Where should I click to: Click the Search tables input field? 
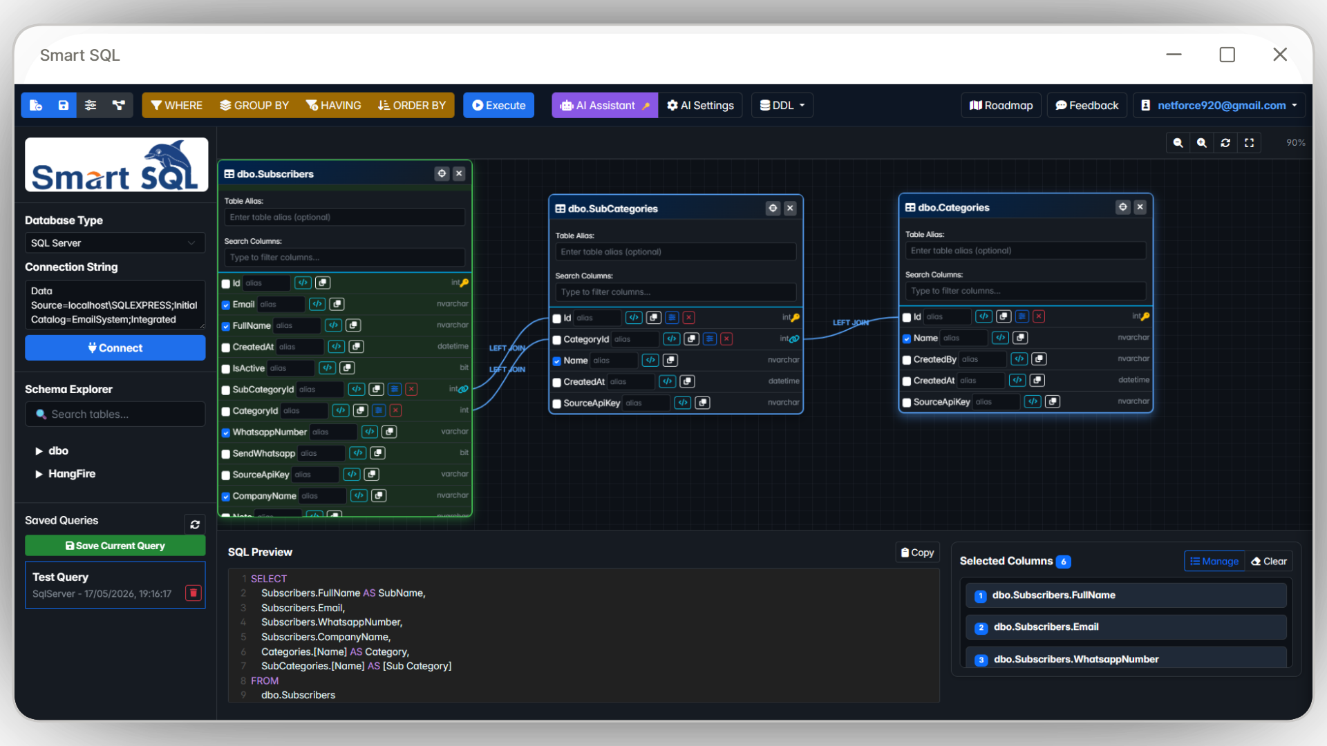point(115,414)
